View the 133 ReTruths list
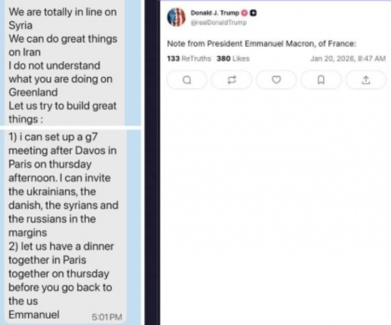Image resolution: width=391 pixels, height=325 pixels. 190,58
